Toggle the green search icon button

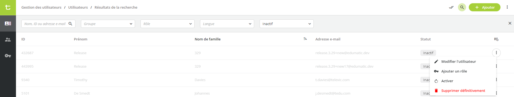tap(462, 7)
